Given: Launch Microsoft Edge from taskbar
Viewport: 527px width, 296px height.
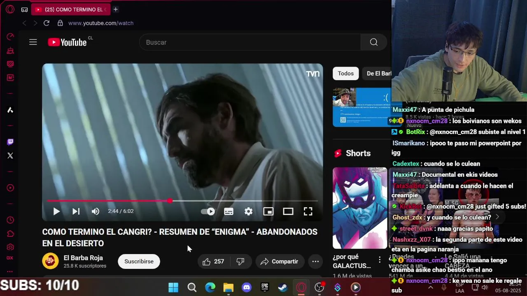Looking at the screenshot, I should (x=210, y=287).
